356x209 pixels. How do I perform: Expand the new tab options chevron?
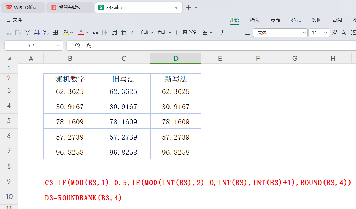point(196,8)
